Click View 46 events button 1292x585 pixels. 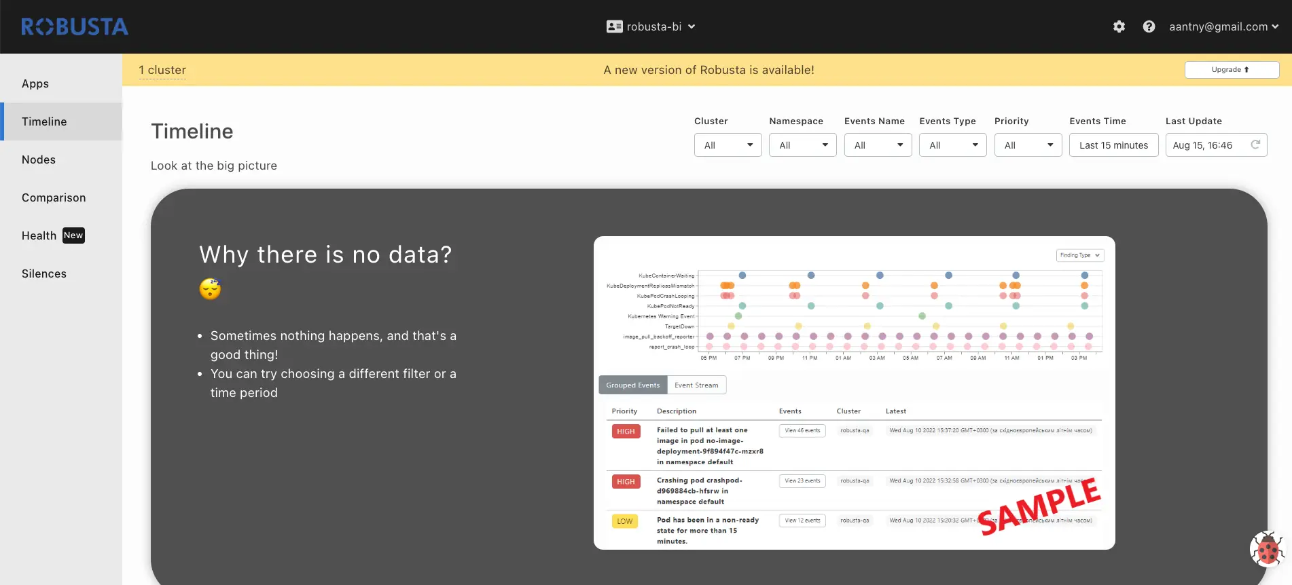[x=802, y=430]
